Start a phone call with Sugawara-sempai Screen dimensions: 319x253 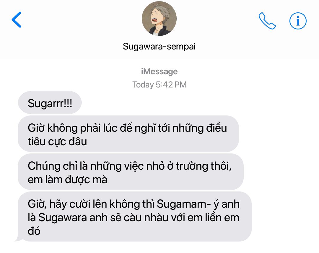[267, 21]
